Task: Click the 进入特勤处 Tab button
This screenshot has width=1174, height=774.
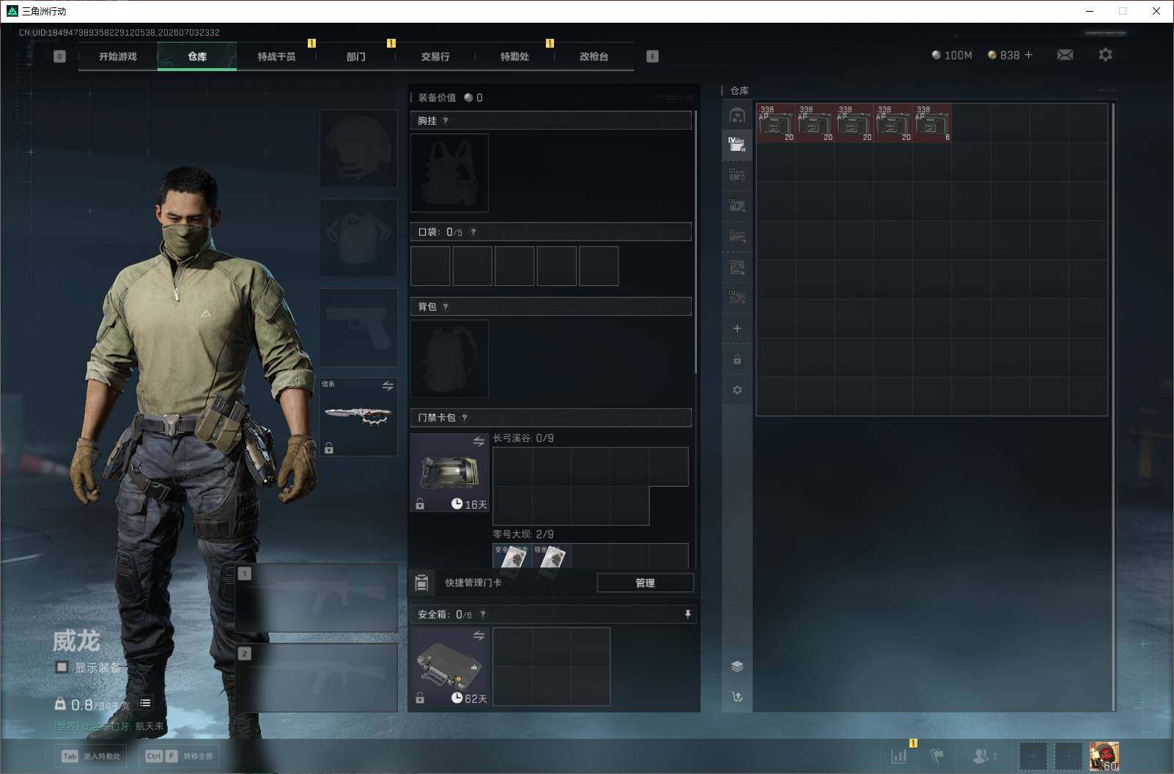Action: click(92, 756)
